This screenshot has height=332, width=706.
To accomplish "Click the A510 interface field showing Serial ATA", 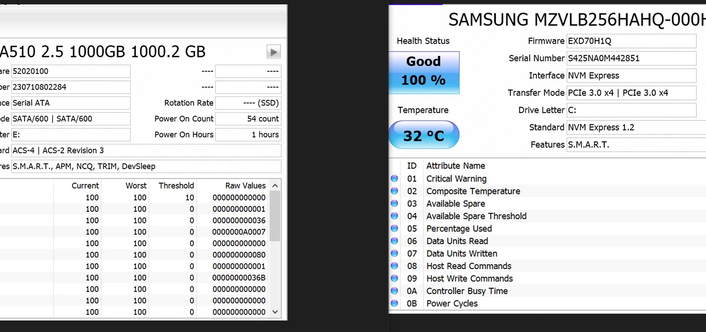I will (71, 103).
